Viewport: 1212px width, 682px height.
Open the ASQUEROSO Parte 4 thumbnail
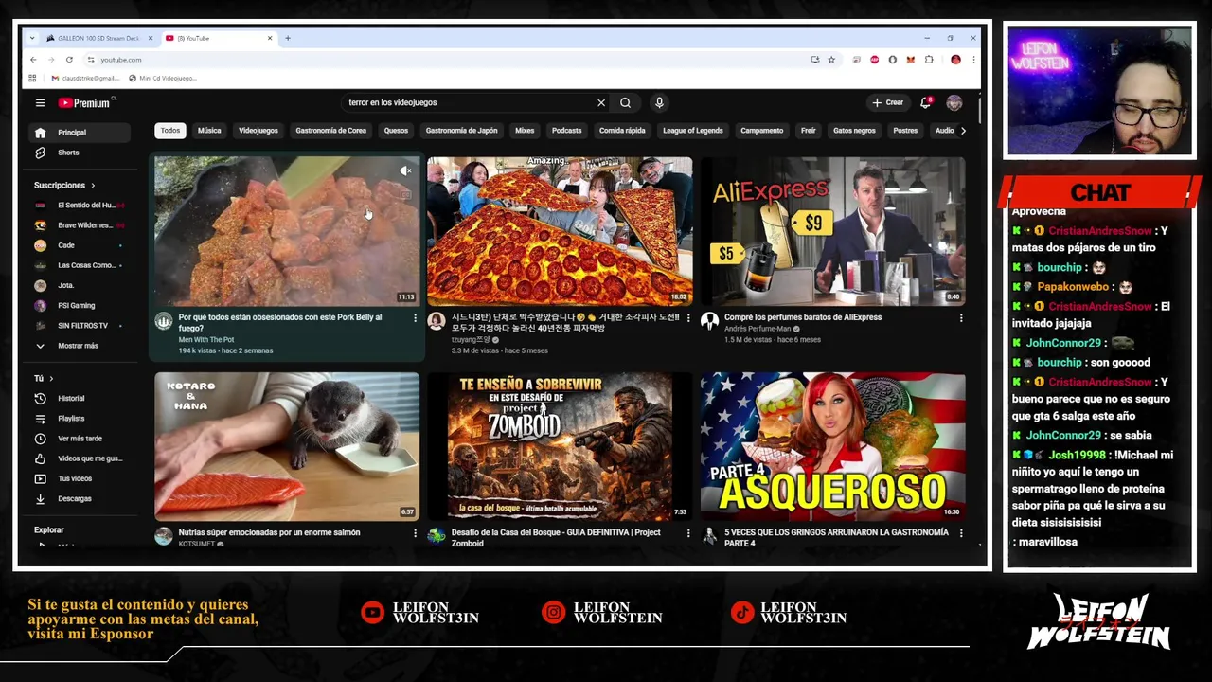coord(833,446)
